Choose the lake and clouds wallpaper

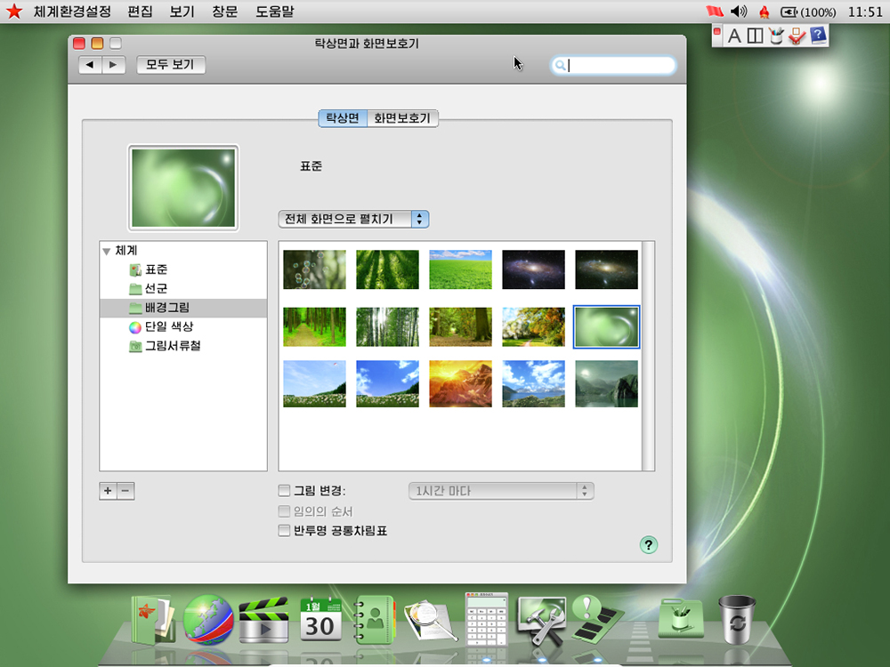point(533,384)
